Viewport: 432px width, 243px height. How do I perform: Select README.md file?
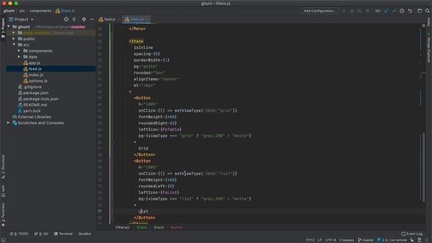[x=35, y=105]
